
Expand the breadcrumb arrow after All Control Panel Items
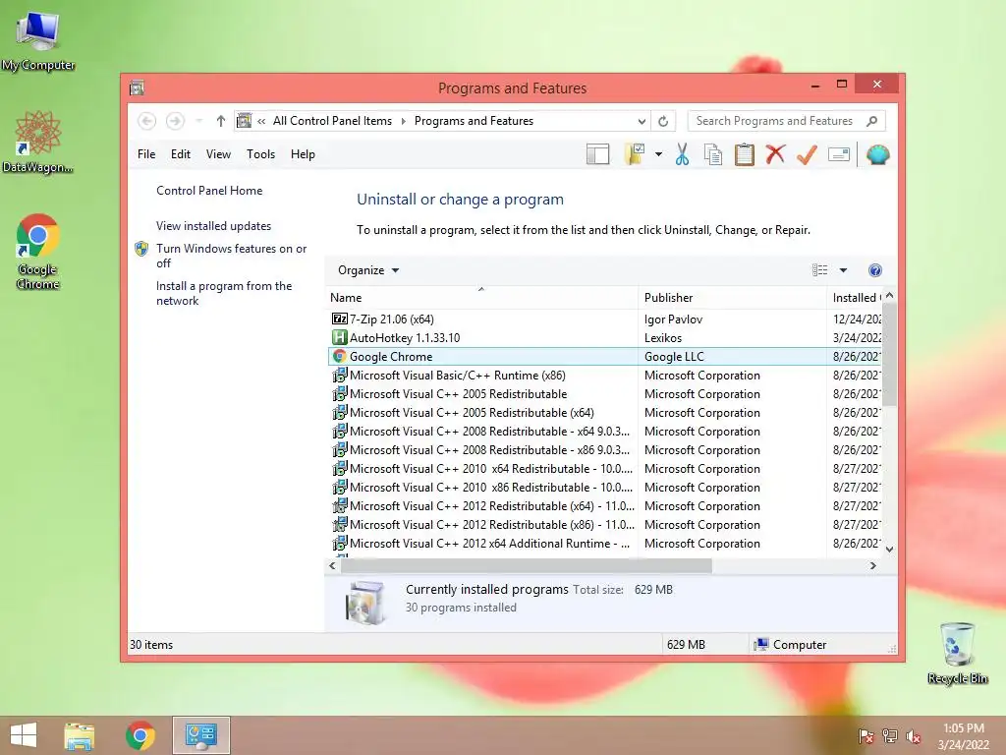(404, 121)
